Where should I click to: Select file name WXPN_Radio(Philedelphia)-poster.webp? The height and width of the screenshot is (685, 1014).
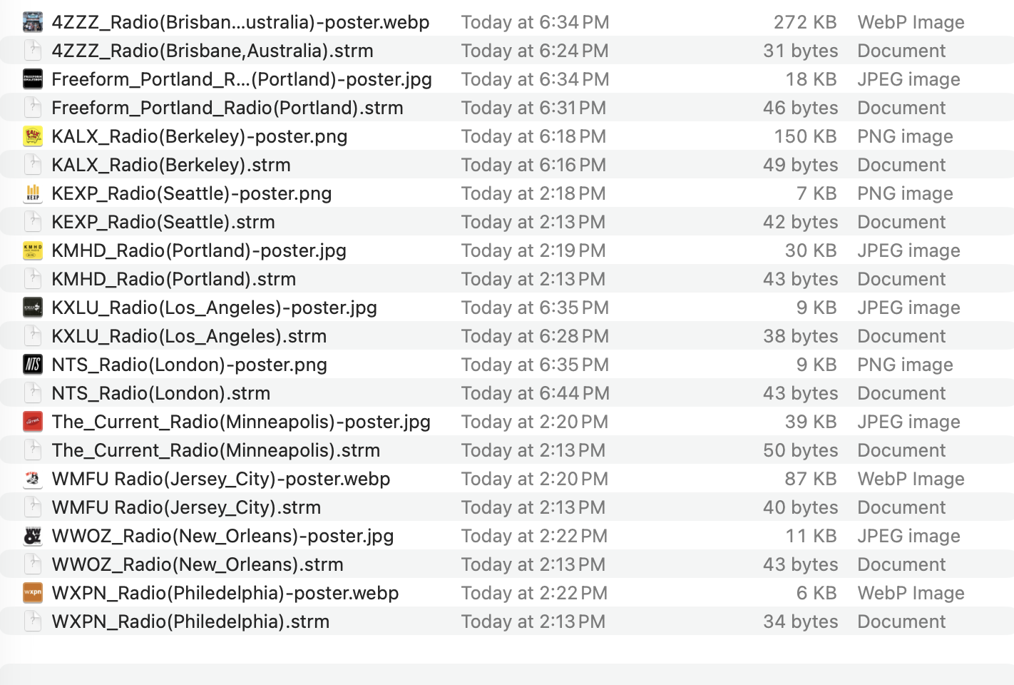(x=225, y=593)
